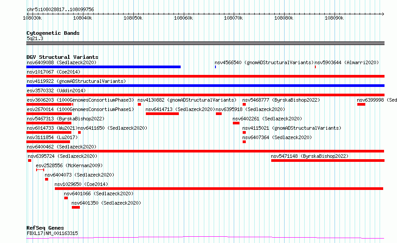Select the nsv6014733 (Wu2021) label
The image size is (397, 243).
(52, 128)
